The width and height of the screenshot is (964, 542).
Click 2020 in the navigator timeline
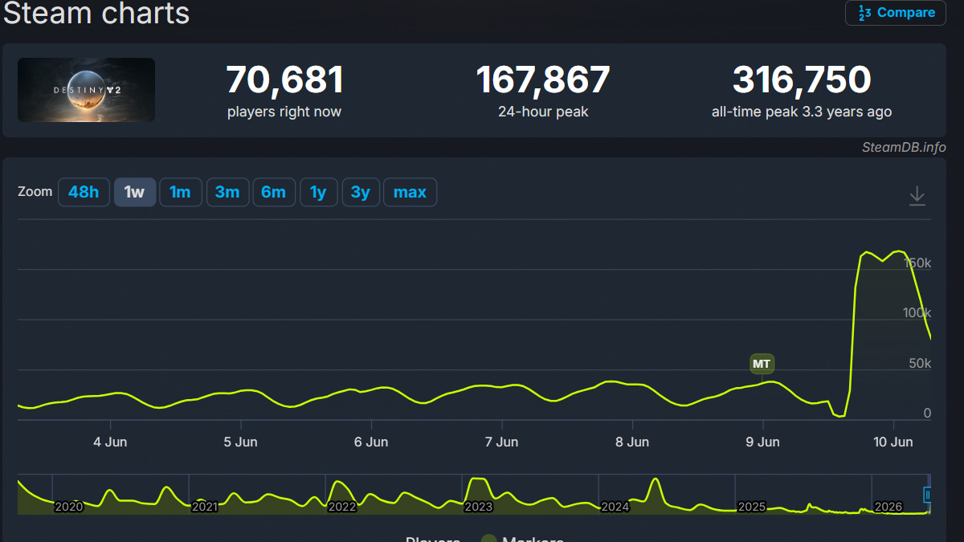tap(68, 507)
